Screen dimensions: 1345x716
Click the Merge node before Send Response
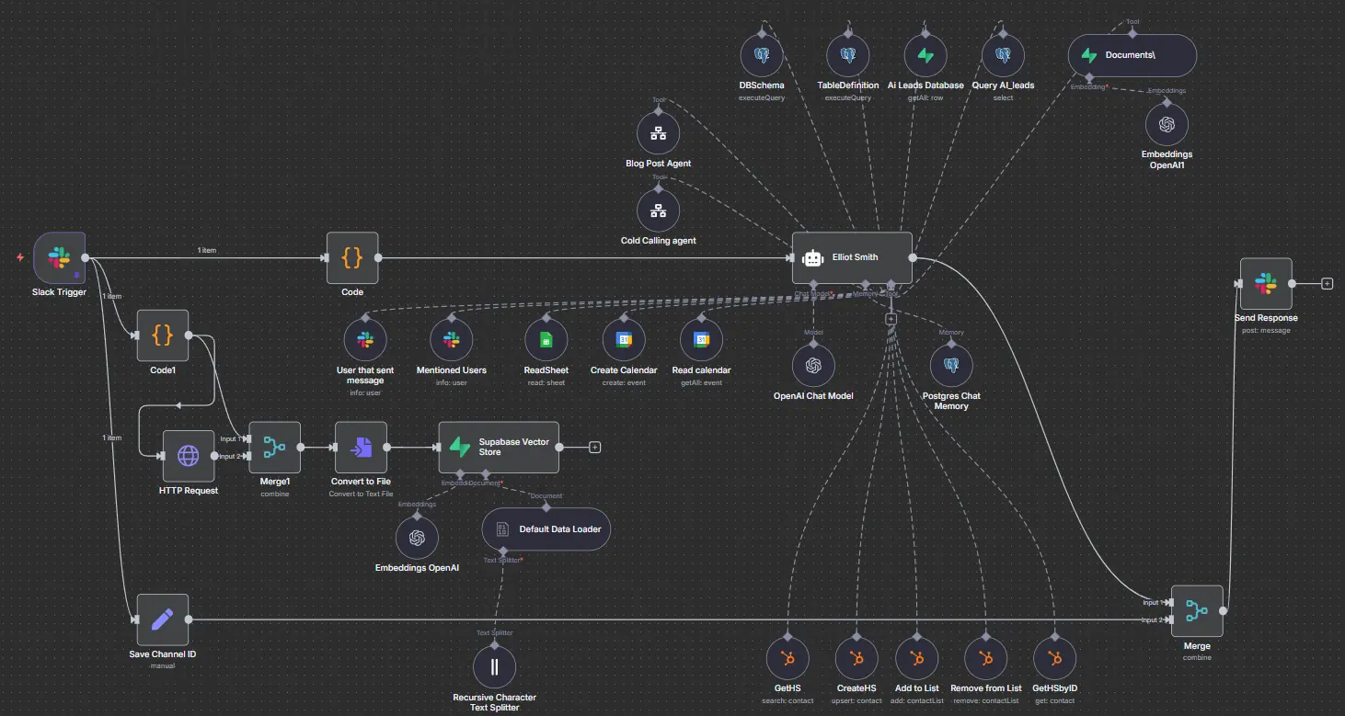pyautogui.click(x=1197, y=611)
